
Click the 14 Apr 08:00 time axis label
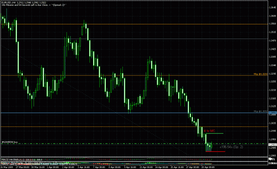(x=161, y=167)
